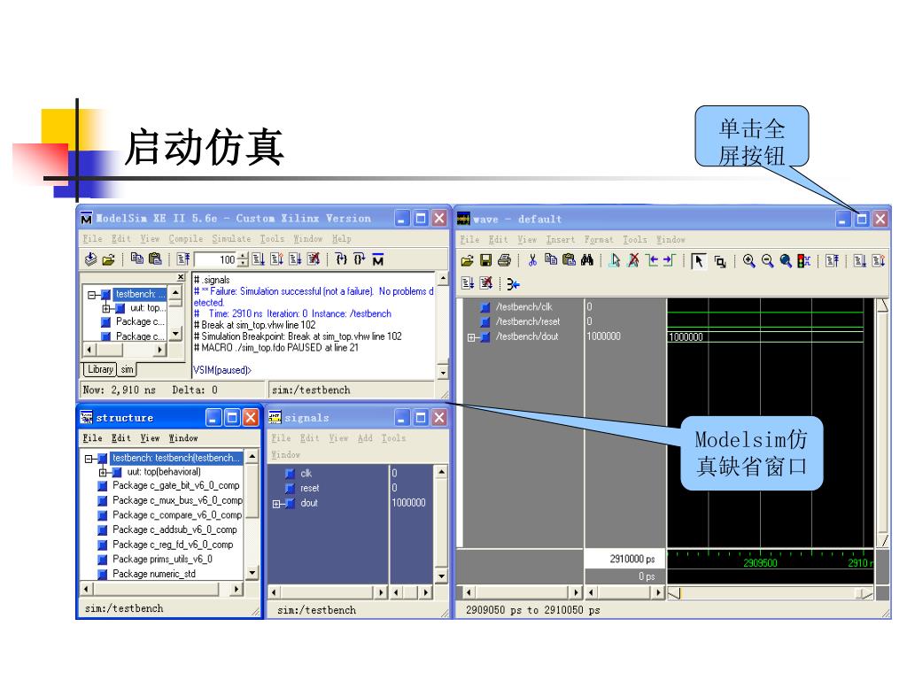Image resolution: width=907 pixels, height=680 pixels.
Task: Click the Run -All icon in ModelSim toolbar
Action: pyautogui.click(x=295, y=259)
